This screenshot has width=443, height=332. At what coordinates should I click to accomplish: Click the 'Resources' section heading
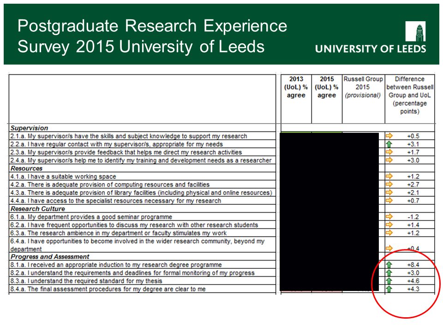coord(27,168)
